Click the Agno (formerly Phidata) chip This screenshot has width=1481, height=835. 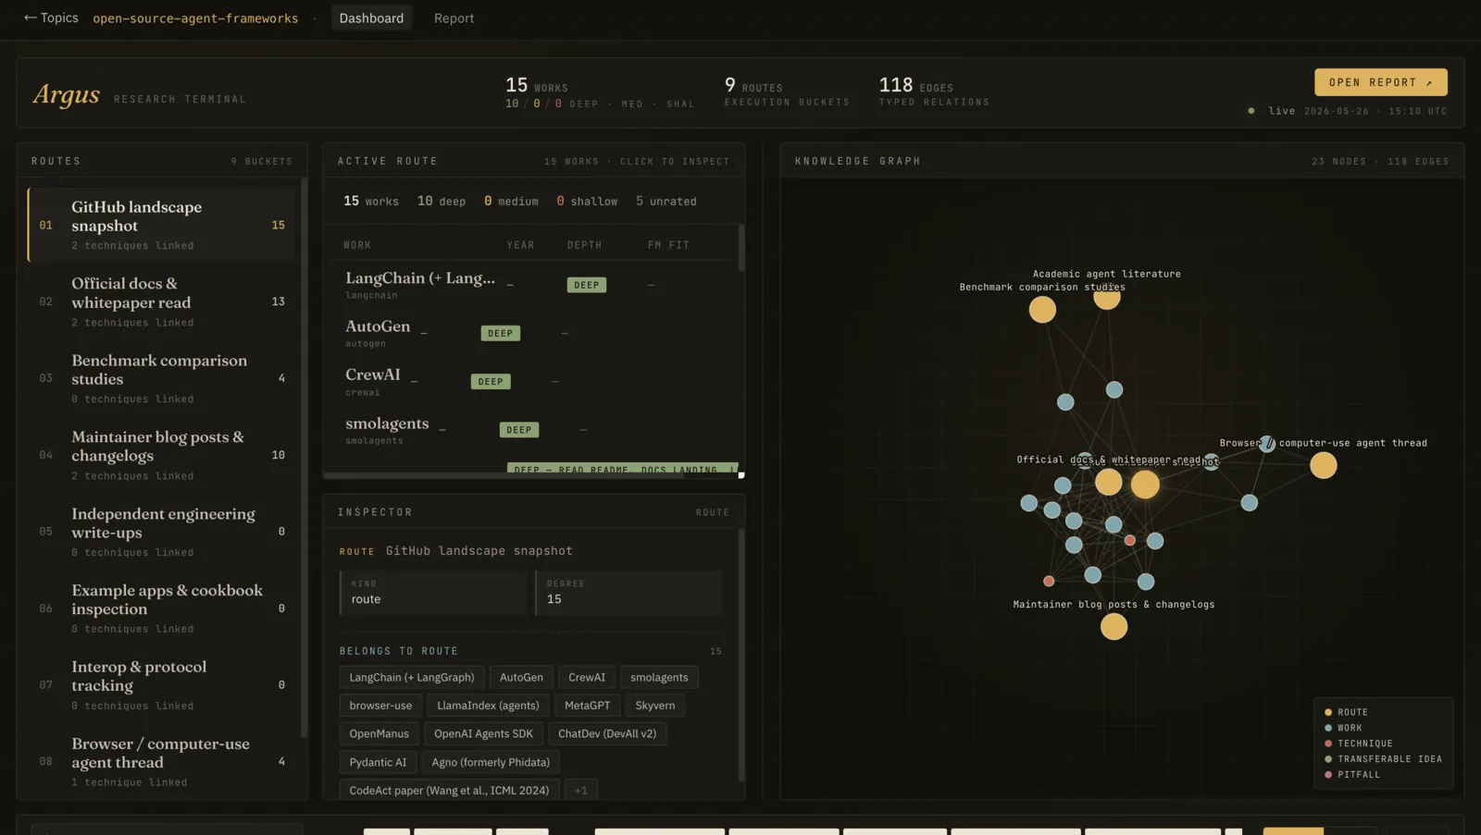tap(491, 762)
